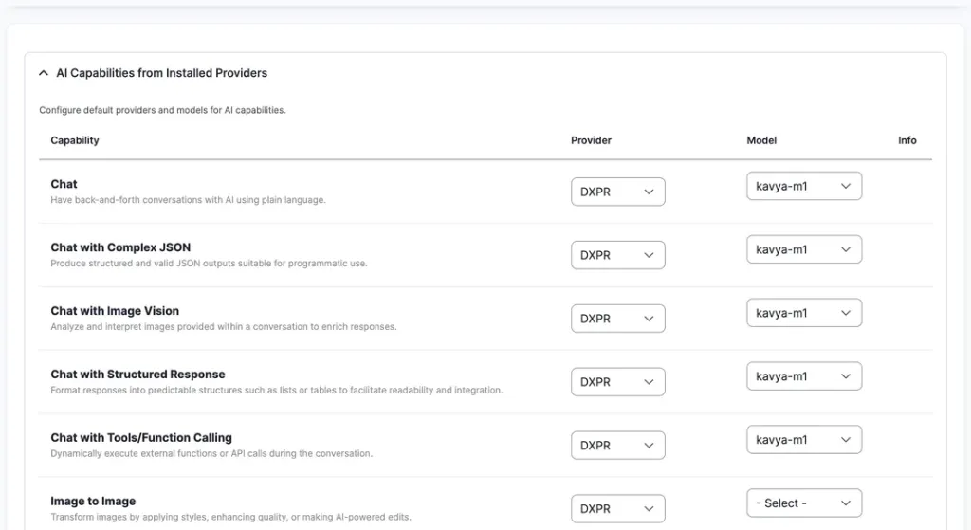Open Model dropdown for Chat with Structured Response
The width and height of the screenshot is (971, 530).
click(x=804, y=375)
